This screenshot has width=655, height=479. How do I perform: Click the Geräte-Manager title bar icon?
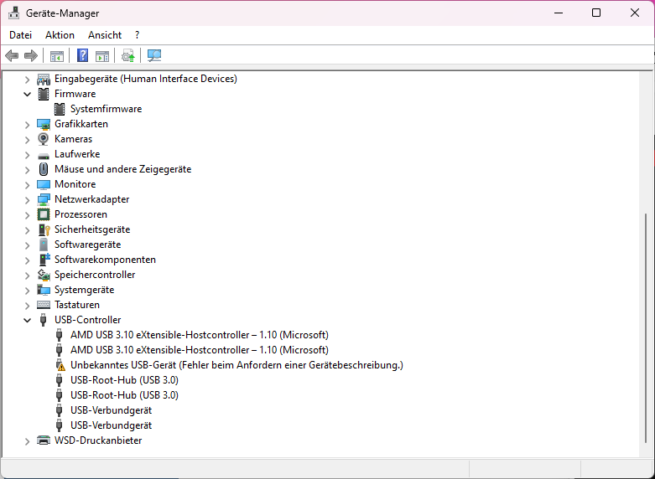13,13
